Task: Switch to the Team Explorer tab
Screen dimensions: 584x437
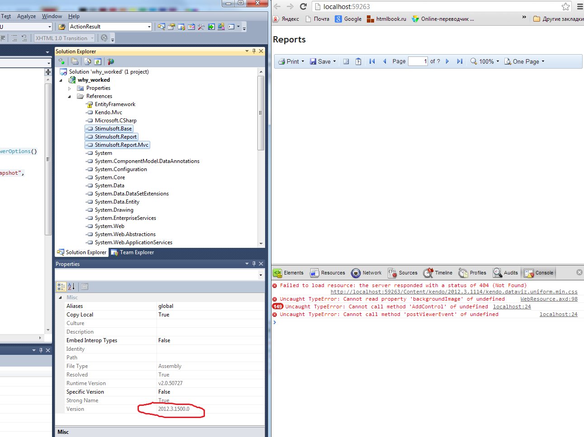Action: pyautogui.click(x=132, y=252)
